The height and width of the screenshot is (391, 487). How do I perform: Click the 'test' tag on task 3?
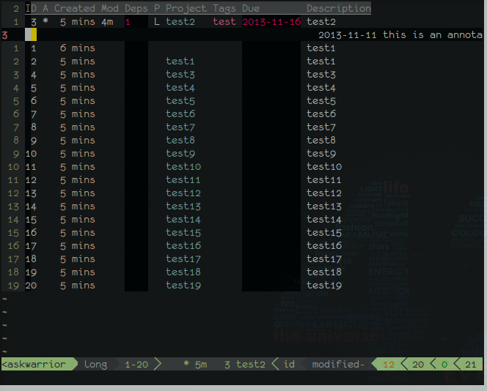click(x=224, y=22)
